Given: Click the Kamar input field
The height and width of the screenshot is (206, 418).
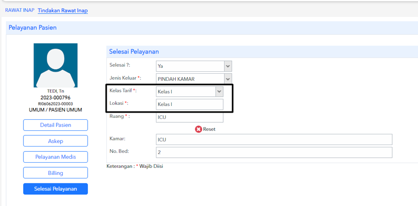Looking at the screenshot, I should point(274,140).
